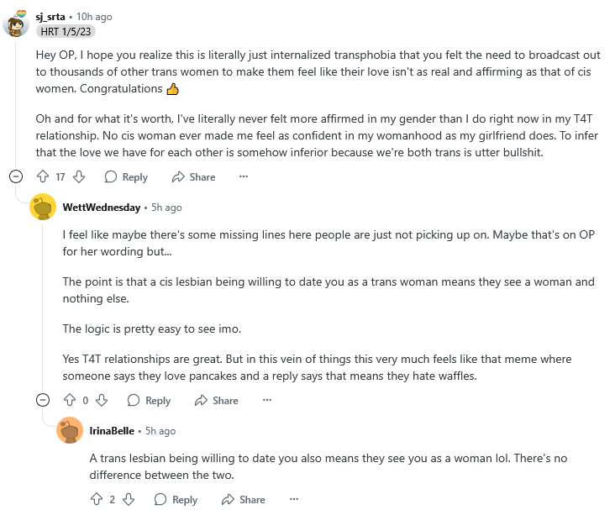This screenshot has height=510, width=615.
Task: Open more options on sj_srta's comment
Action: pos(244,177)
